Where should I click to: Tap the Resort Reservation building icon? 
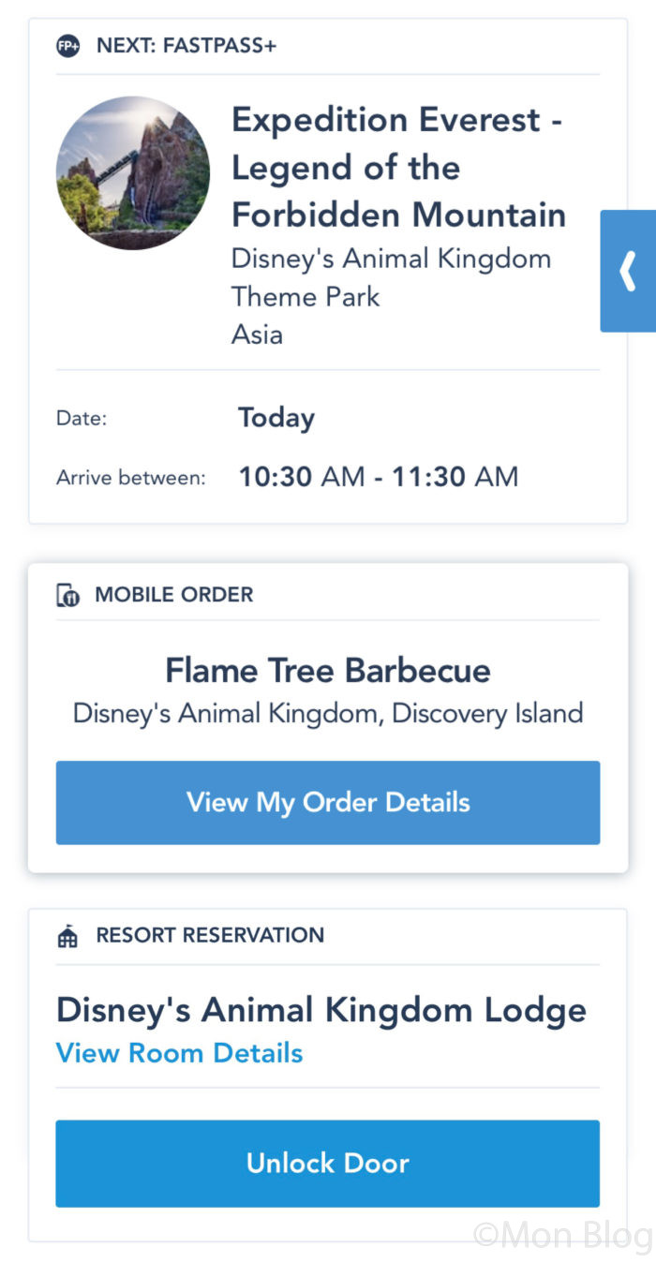[x=67, y=936]
